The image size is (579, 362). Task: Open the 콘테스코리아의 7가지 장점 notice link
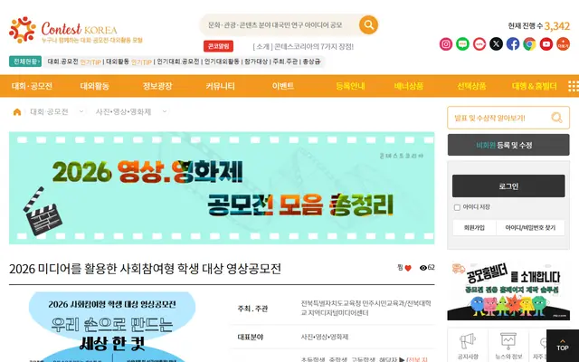click(303, 46)
